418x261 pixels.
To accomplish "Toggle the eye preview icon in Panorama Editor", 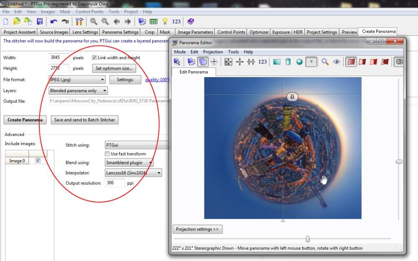I will point(336,62).
